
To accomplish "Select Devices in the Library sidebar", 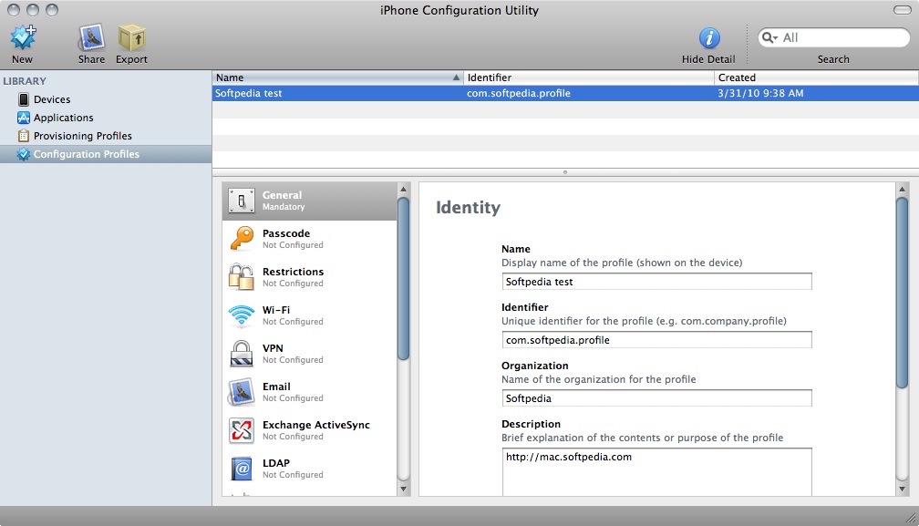I will 106,99.
